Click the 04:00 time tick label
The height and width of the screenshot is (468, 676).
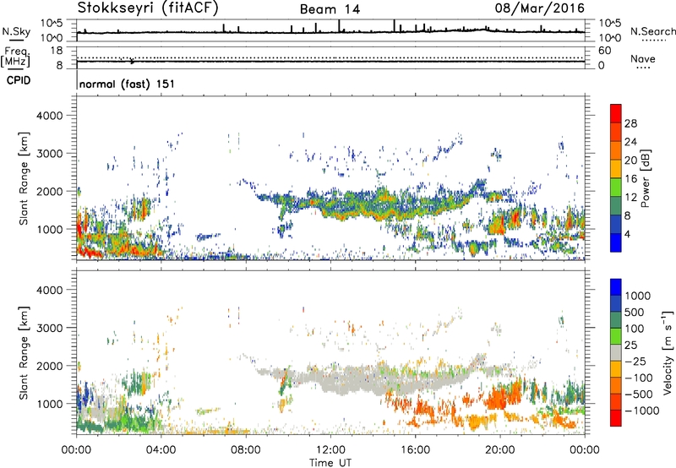[x=161, y=450]
